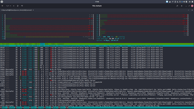Open the power/session square icon
Screen dimensions: 194x109
click(x=192, y=2)
